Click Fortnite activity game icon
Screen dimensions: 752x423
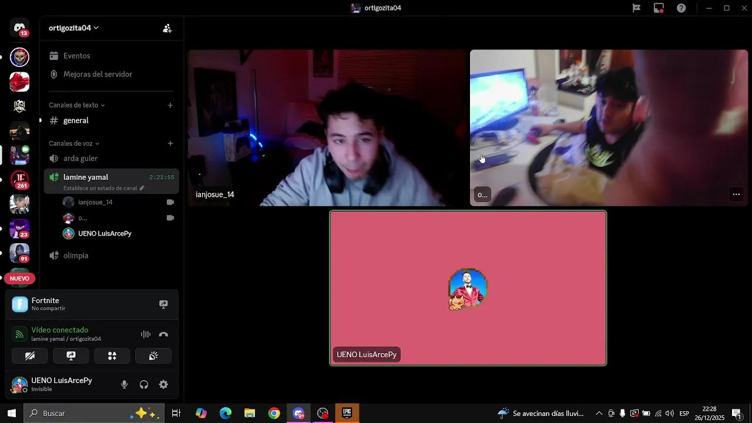click(x=20, y=304)
